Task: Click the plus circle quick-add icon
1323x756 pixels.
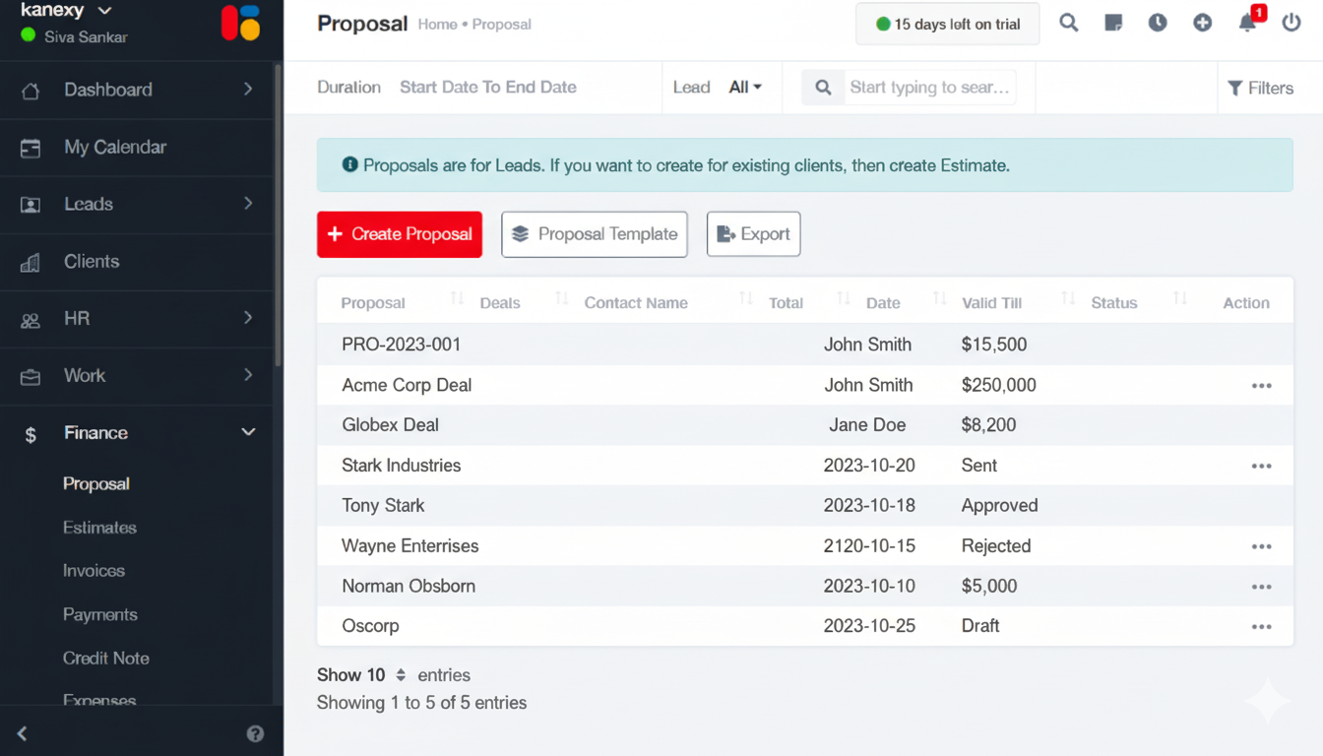Action: pyautogui.click(x=1202, y=24)
